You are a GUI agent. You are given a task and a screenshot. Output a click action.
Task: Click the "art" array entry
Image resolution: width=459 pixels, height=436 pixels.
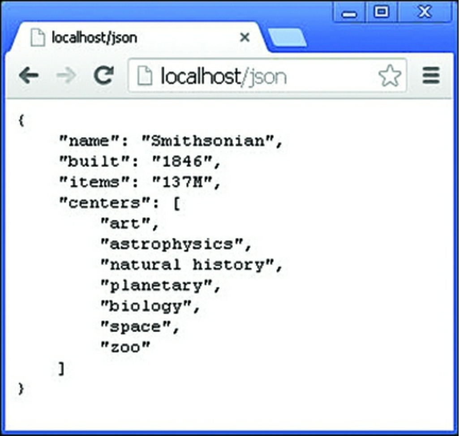coord(129,224)
